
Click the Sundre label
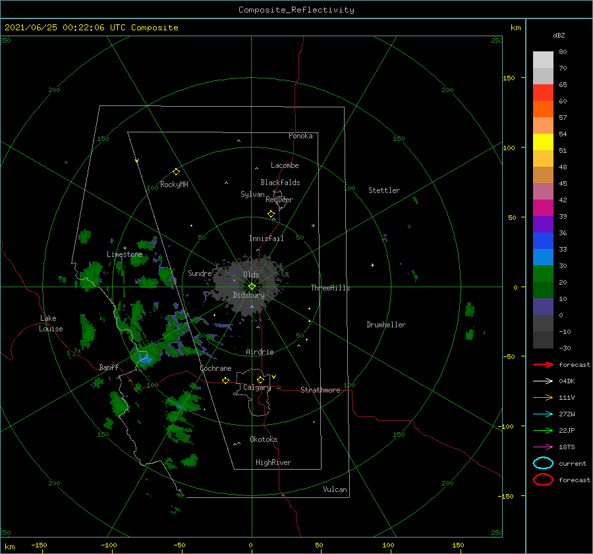[200, 273]
